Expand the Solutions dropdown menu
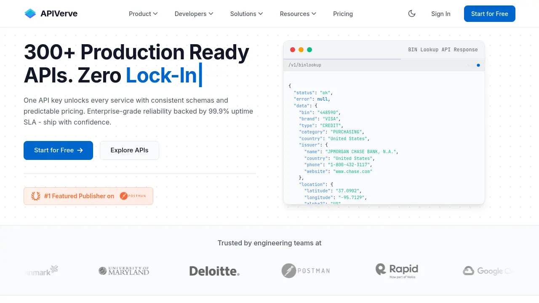Viewport: 539px width, 303px height. [x=247, y=14]
